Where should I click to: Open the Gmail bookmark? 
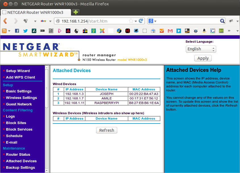[x=170, y=31]
